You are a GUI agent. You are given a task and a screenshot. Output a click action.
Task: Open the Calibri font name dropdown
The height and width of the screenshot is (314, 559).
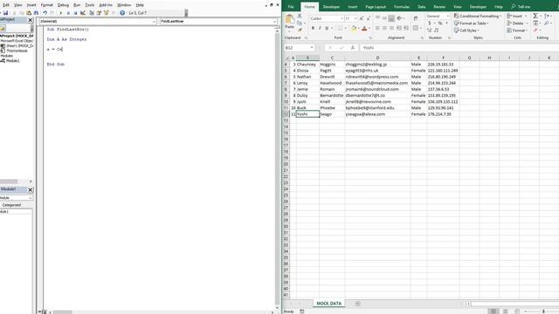[x=342, y=18]
